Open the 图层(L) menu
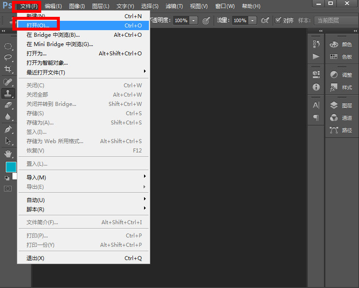359x288 pixels. (101, 6)
